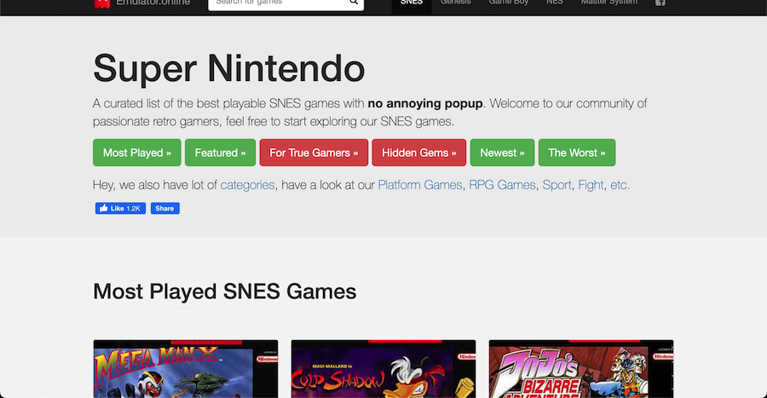Screen dimensions: 767x398
Task: Open the Game Boy tab
Action: click(x=508, y=3)
